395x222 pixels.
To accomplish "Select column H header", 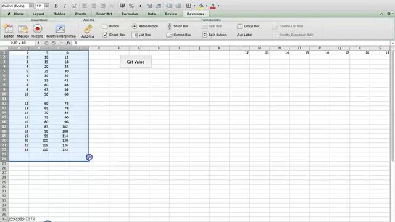I will click(x=159, y=48).
